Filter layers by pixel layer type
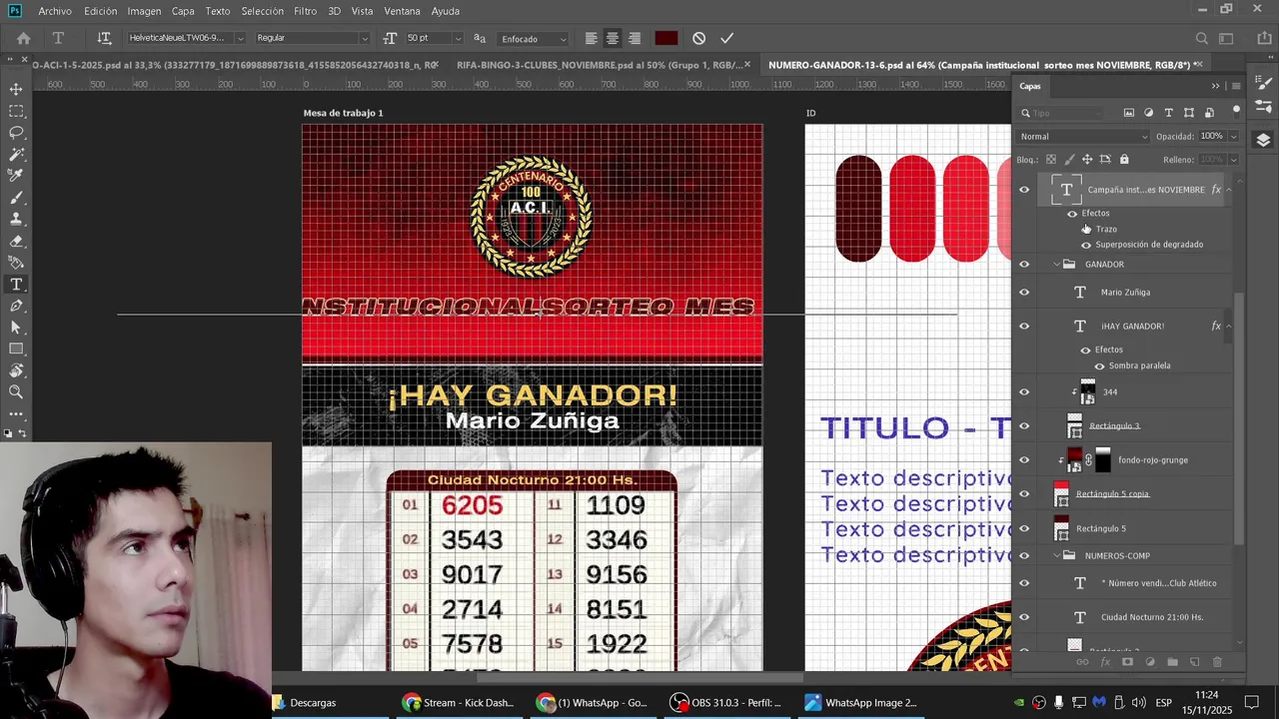This screenshot has width=1279, height=719. point(1128,113)
